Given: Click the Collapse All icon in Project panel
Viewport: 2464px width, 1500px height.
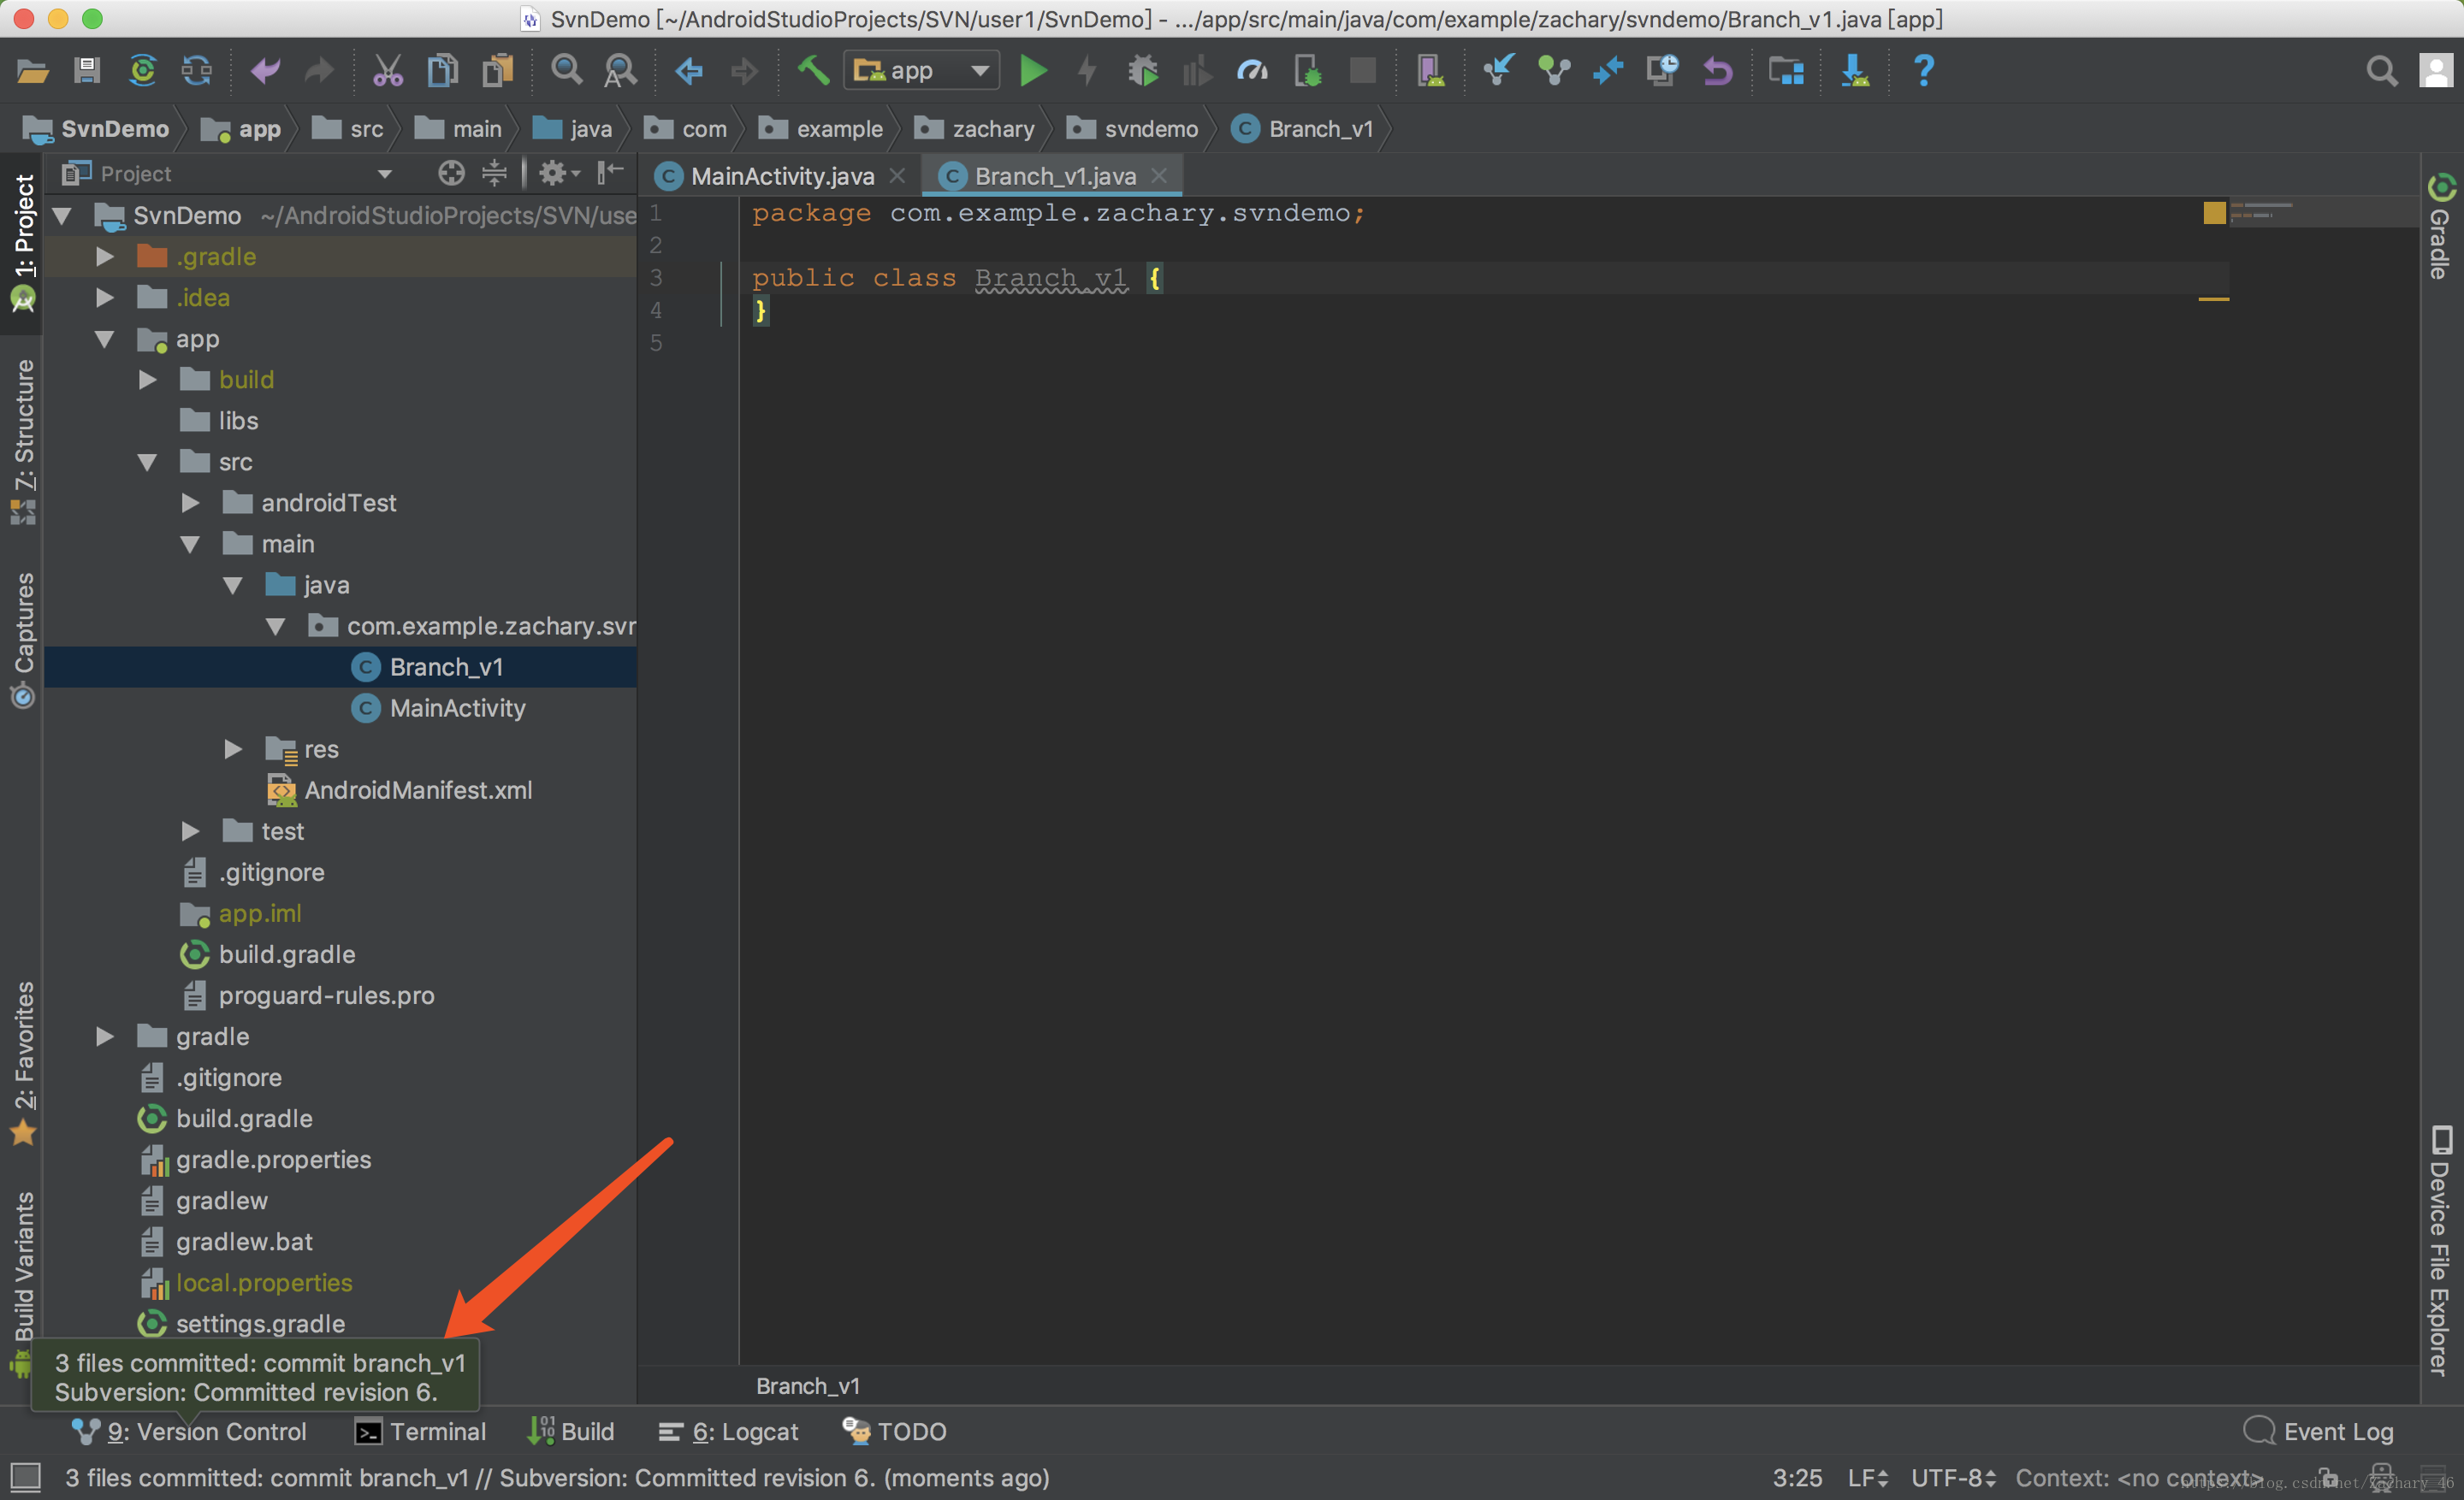Looking at the screenshot, I should (494, 174).
